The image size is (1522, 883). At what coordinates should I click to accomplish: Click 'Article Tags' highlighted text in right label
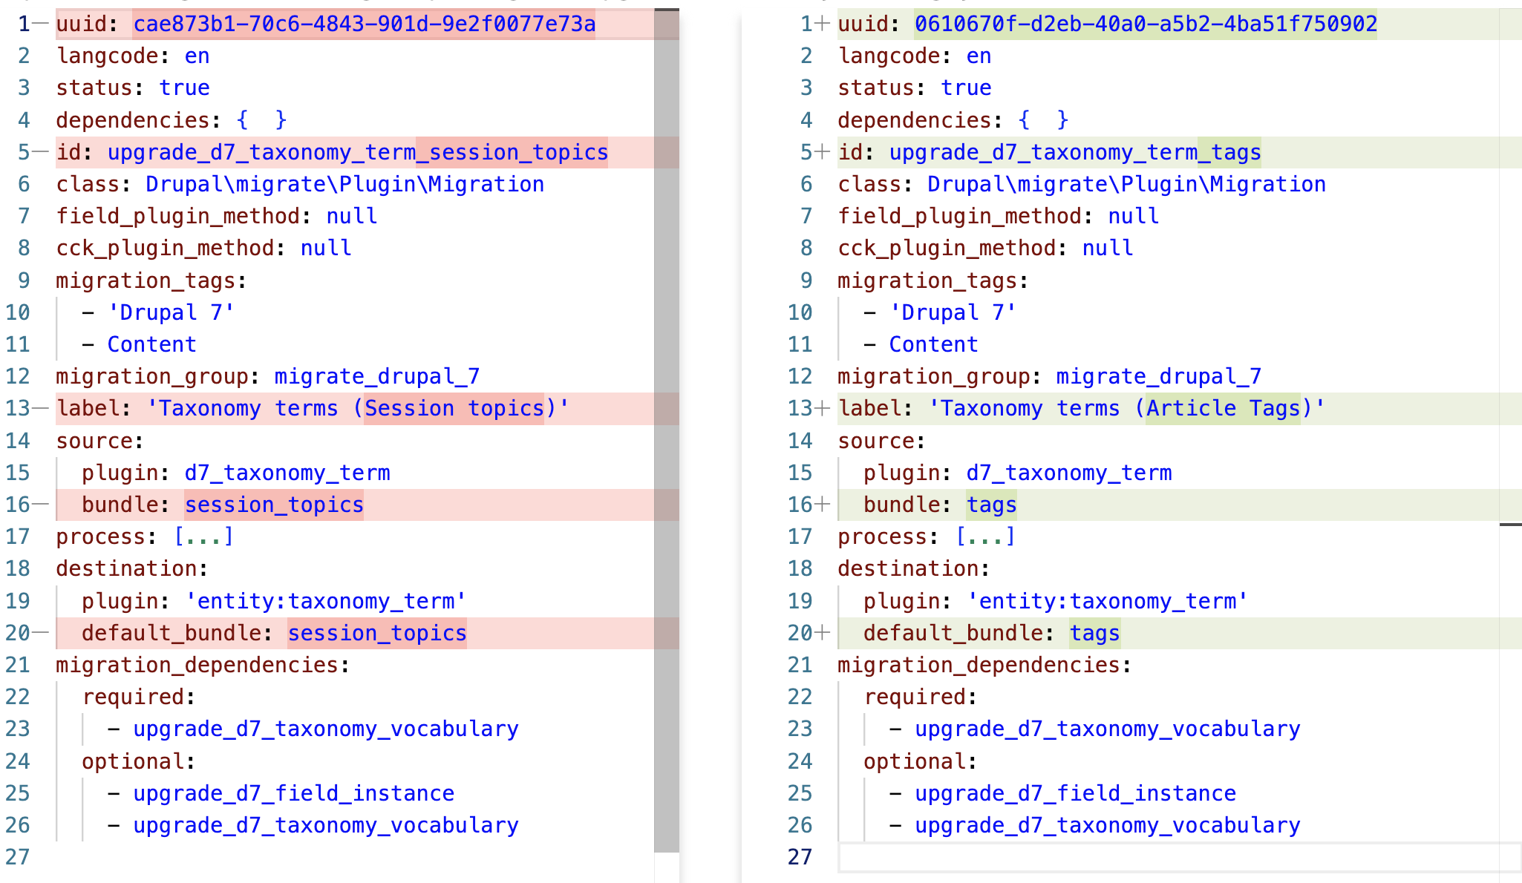[x=1222, y=408]
